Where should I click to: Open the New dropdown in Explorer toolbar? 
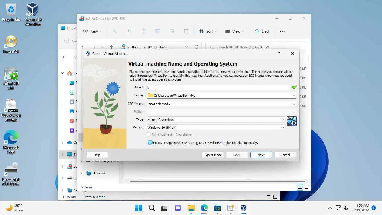pos(92,31)
